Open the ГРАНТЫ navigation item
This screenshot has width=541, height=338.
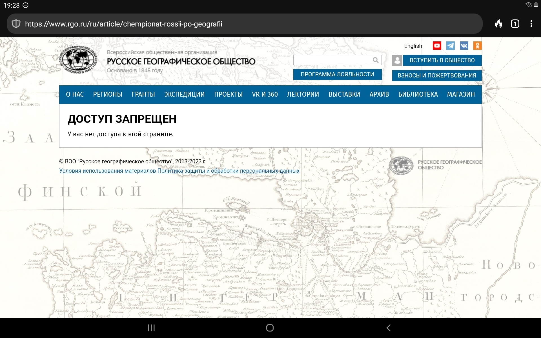(x=143, y=95)
